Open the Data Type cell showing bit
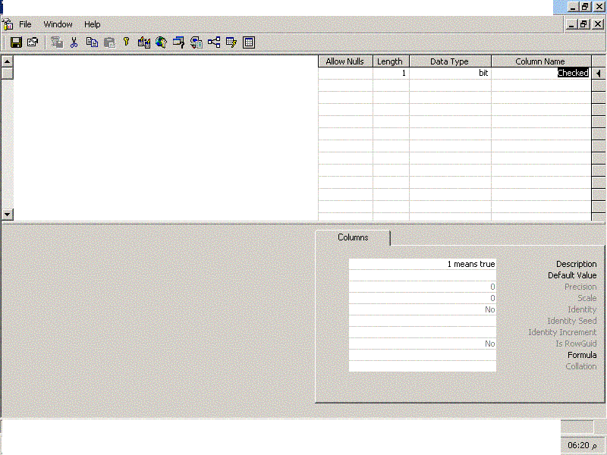The image size is (607, 455). coord(450,73)
